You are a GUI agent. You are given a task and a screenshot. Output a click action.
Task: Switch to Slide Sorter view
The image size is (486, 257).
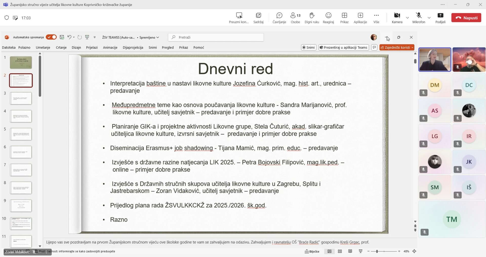tap(340, 251)
